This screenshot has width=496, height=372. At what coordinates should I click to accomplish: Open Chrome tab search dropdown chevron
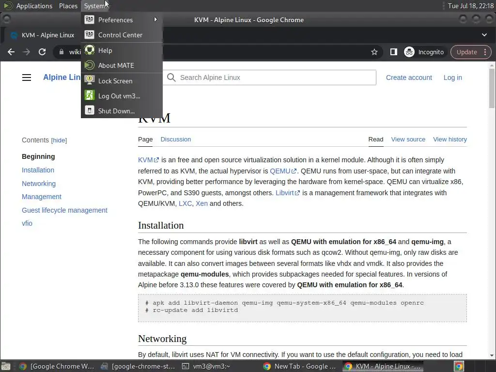tap(484, 35)
